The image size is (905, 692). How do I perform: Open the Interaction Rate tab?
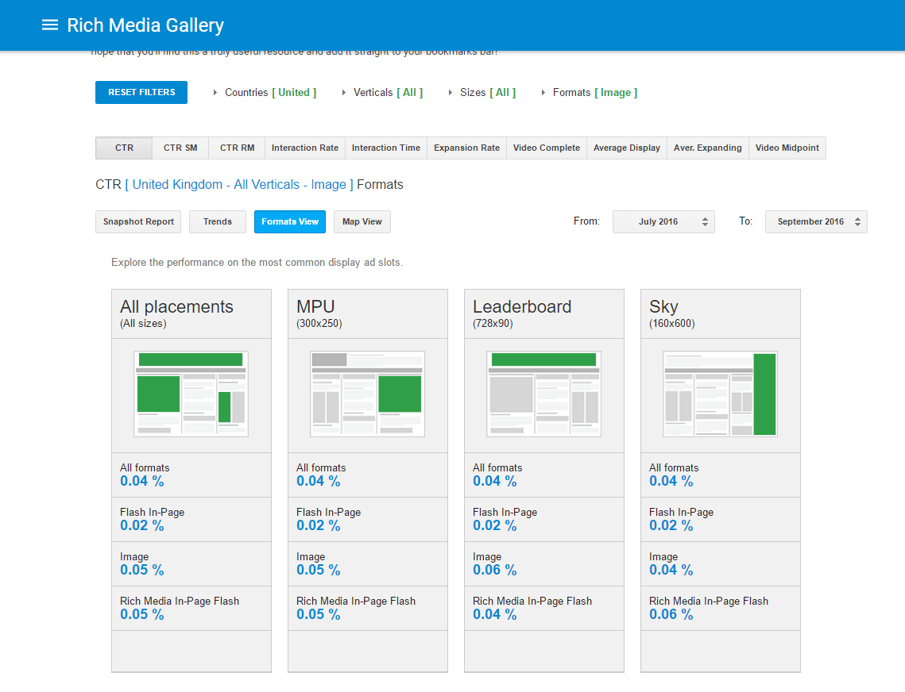coord(304,148)
